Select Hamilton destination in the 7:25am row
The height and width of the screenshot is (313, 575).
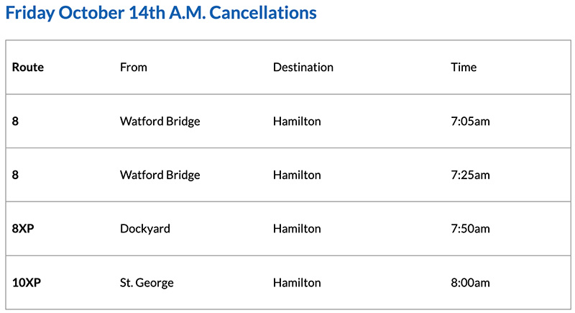(x=297, y=175)
